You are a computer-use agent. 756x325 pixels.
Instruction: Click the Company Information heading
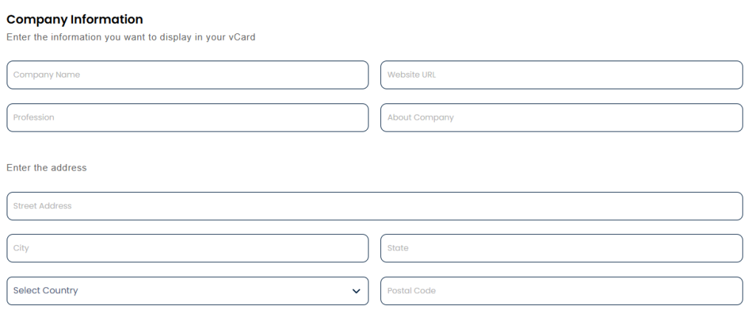coord(75,19)
